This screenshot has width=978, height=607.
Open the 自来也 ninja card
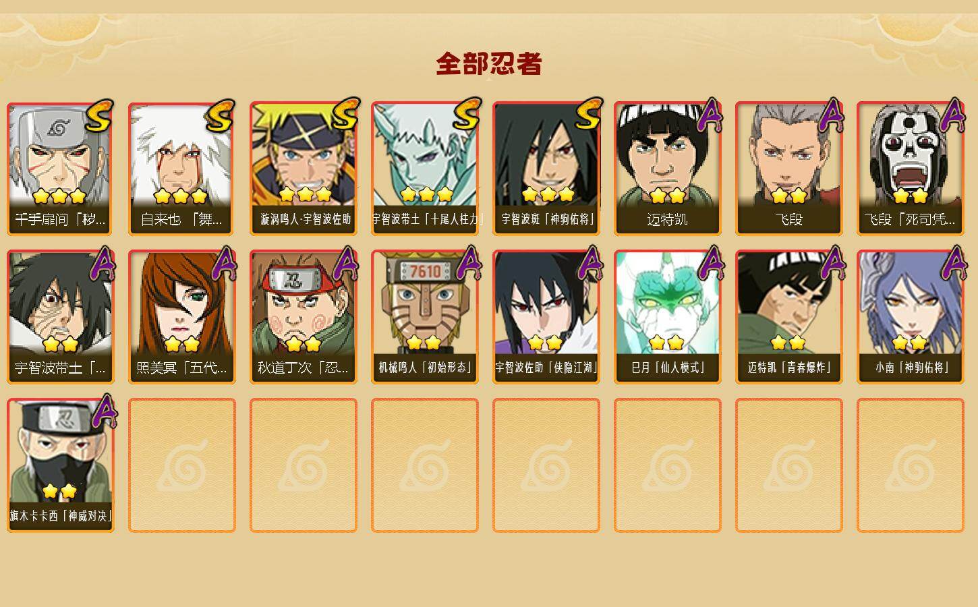click(x=182, y=169)
